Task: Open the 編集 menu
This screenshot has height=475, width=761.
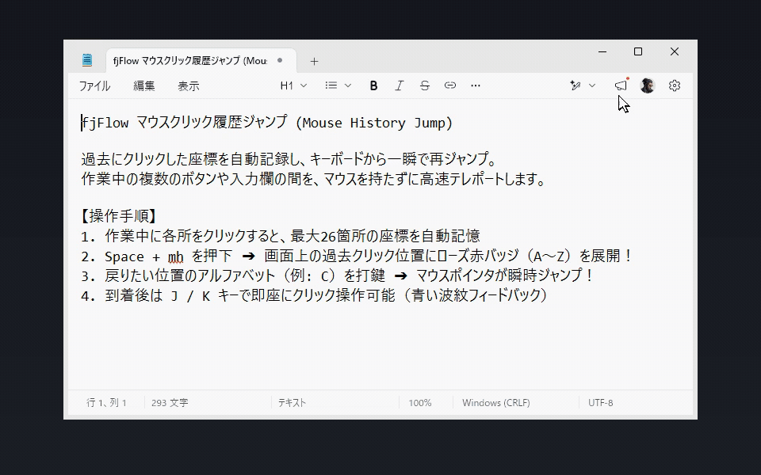Action: click(x=144, y=85)
